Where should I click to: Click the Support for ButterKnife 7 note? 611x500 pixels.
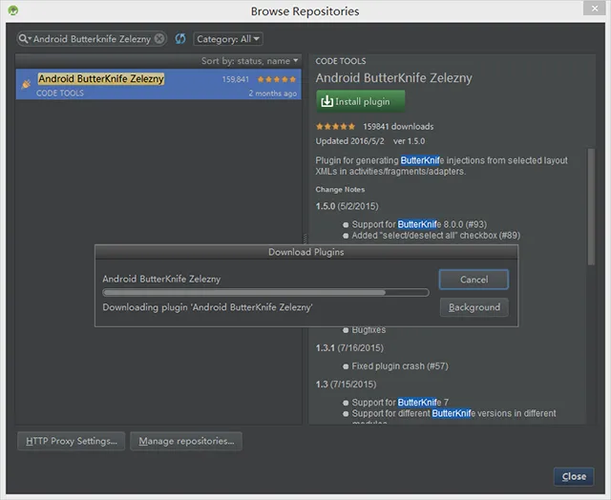[x=400, y=403]
